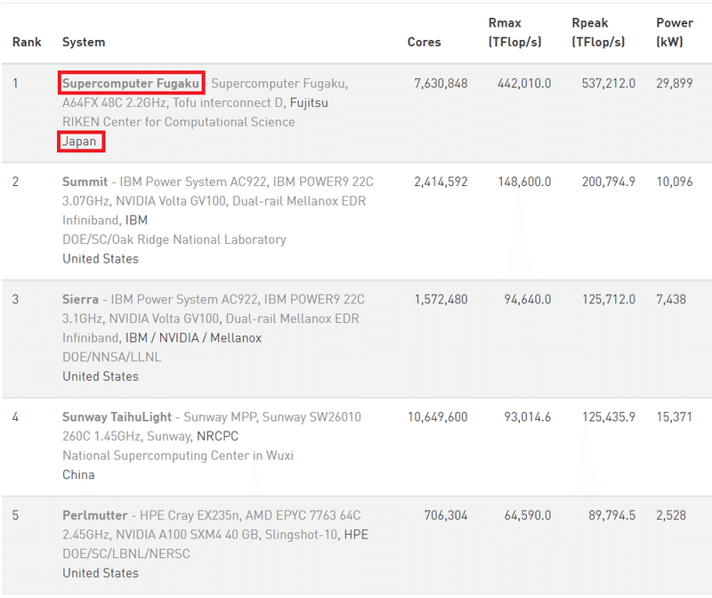The height and width of the screenshot is (598, 712).
Task: Click the Rpeak (TFlop/s) column header
Action: (598, 32)
